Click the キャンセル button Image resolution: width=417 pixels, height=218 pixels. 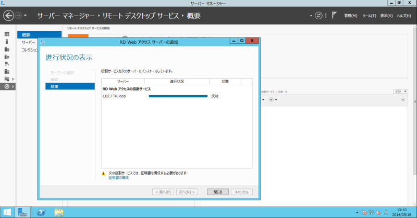(x=242, y=192)
